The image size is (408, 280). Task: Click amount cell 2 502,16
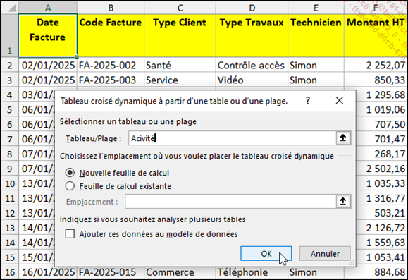pos(381,169)
